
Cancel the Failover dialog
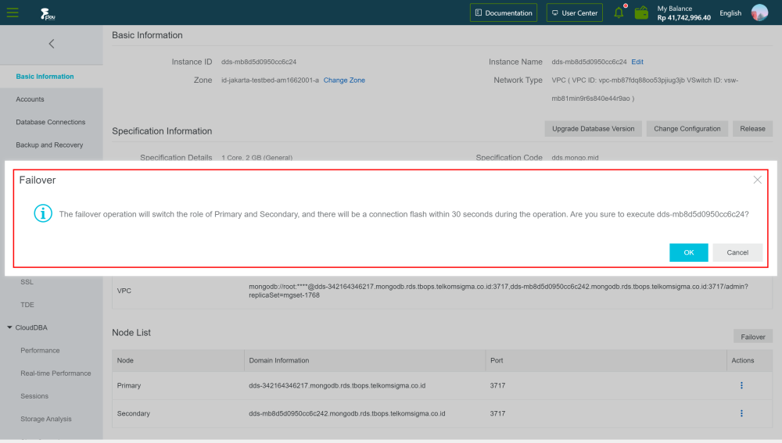click(x=737, y=252)
